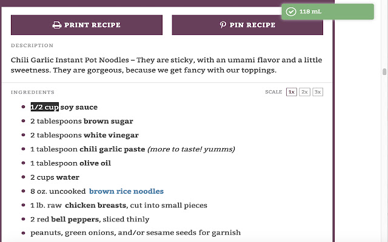Set recipe scale to 1x
This screenshot has height=242, width=388.
(292, 92)
